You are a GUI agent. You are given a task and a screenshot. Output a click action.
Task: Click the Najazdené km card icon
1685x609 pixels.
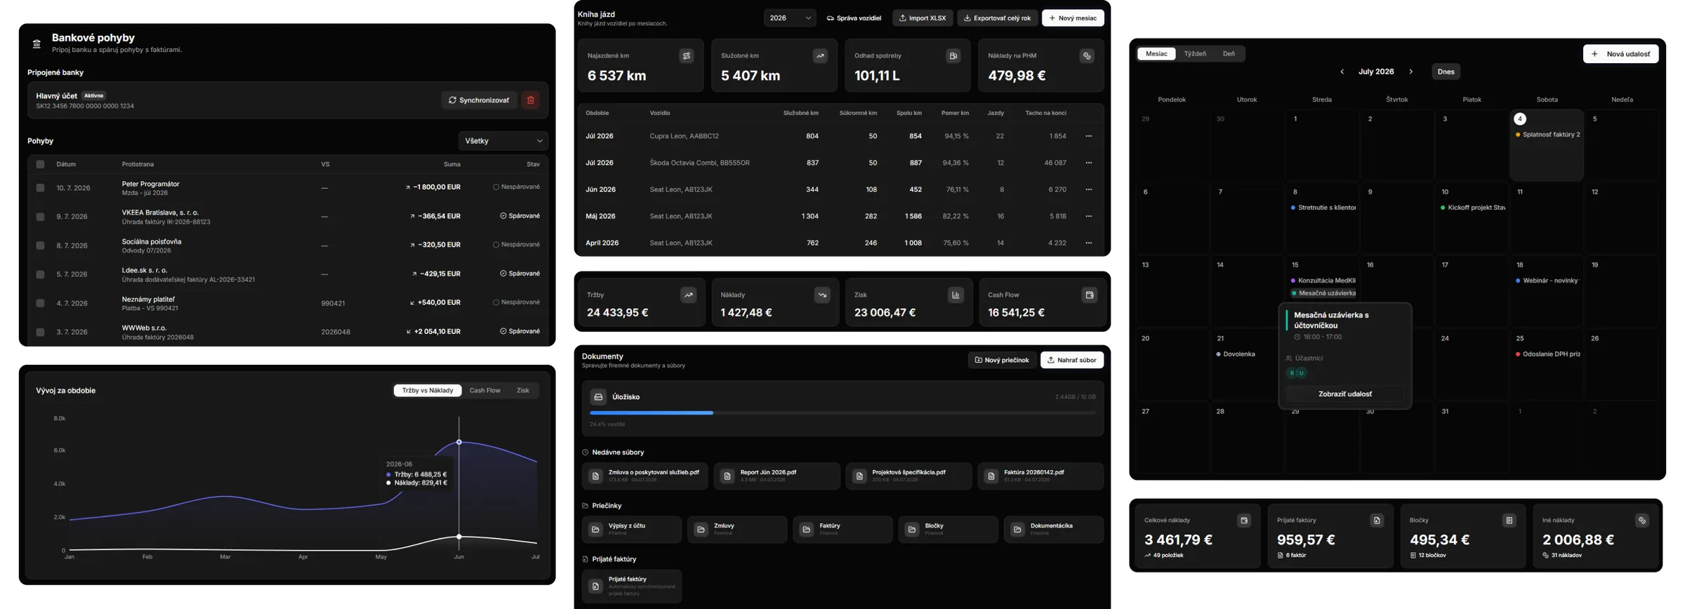pos(687,56)
